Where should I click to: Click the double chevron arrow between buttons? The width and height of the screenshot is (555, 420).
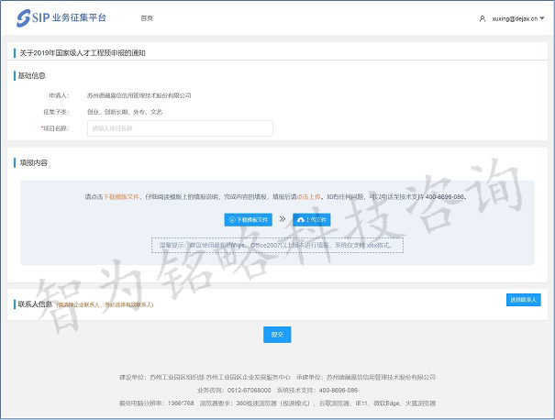[283, 219]
